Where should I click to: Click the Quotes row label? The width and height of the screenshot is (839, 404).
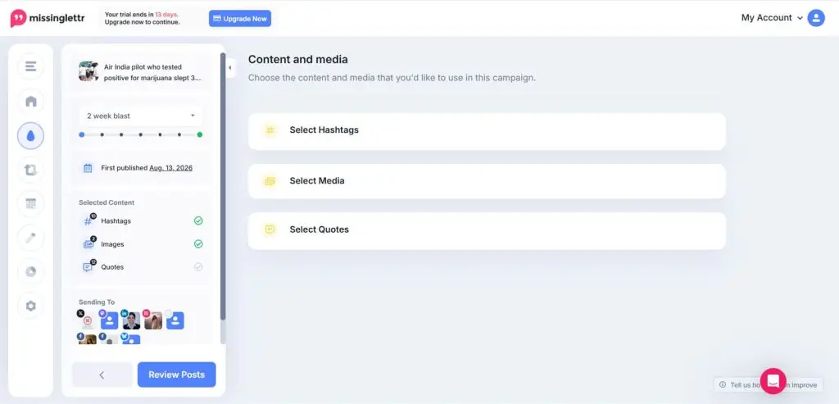coord(112,266)
